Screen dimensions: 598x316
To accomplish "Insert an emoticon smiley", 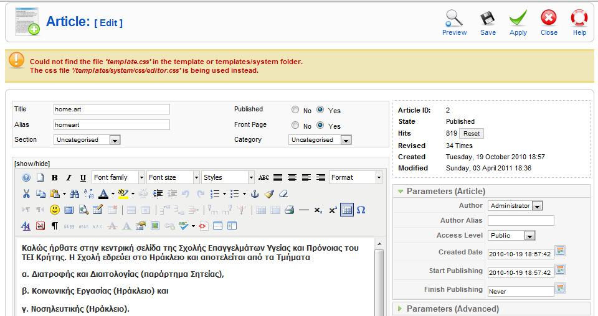I will (55, 210).
